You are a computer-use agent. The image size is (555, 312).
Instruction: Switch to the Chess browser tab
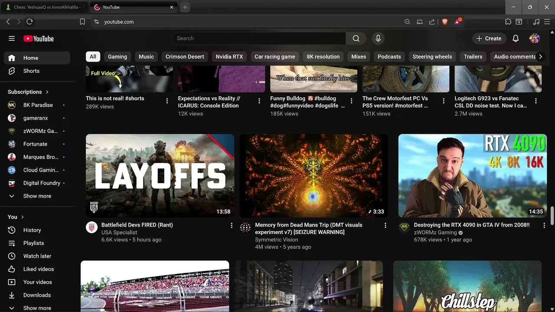[x=45, y=7]
